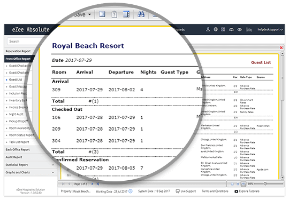This screenshot has width=289, height=200.
Task: Go to first page of report
Action: click(63, 184)
